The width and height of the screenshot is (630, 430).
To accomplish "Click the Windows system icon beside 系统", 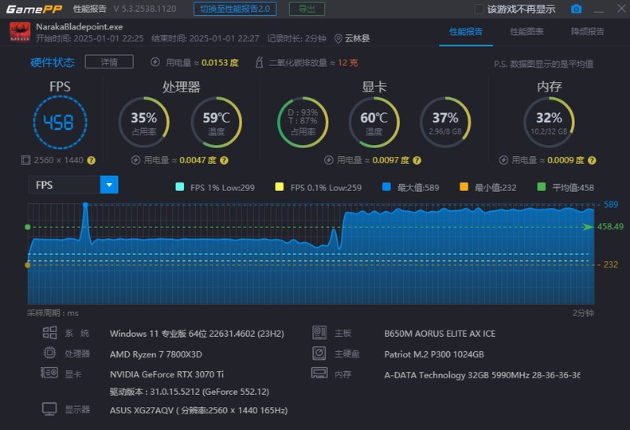I will (49, 333).
